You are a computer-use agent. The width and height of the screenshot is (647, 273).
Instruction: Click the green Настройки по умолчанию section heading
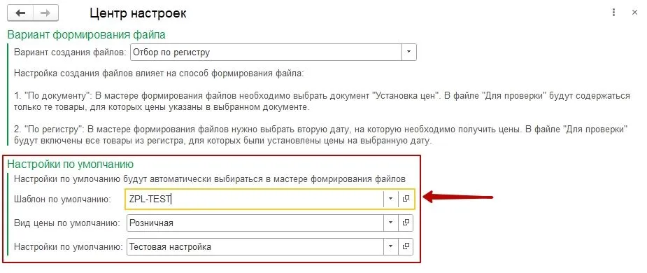(71, 164)
